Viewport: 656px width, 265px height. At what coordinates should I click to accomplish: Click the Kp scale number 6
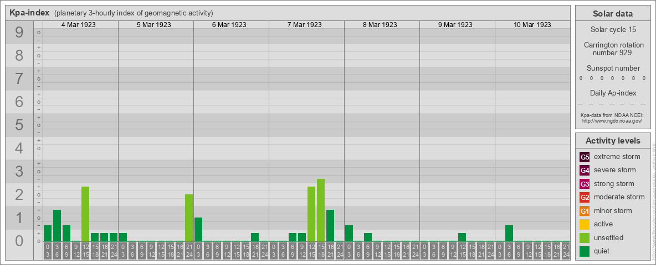[x=19, y=102]
